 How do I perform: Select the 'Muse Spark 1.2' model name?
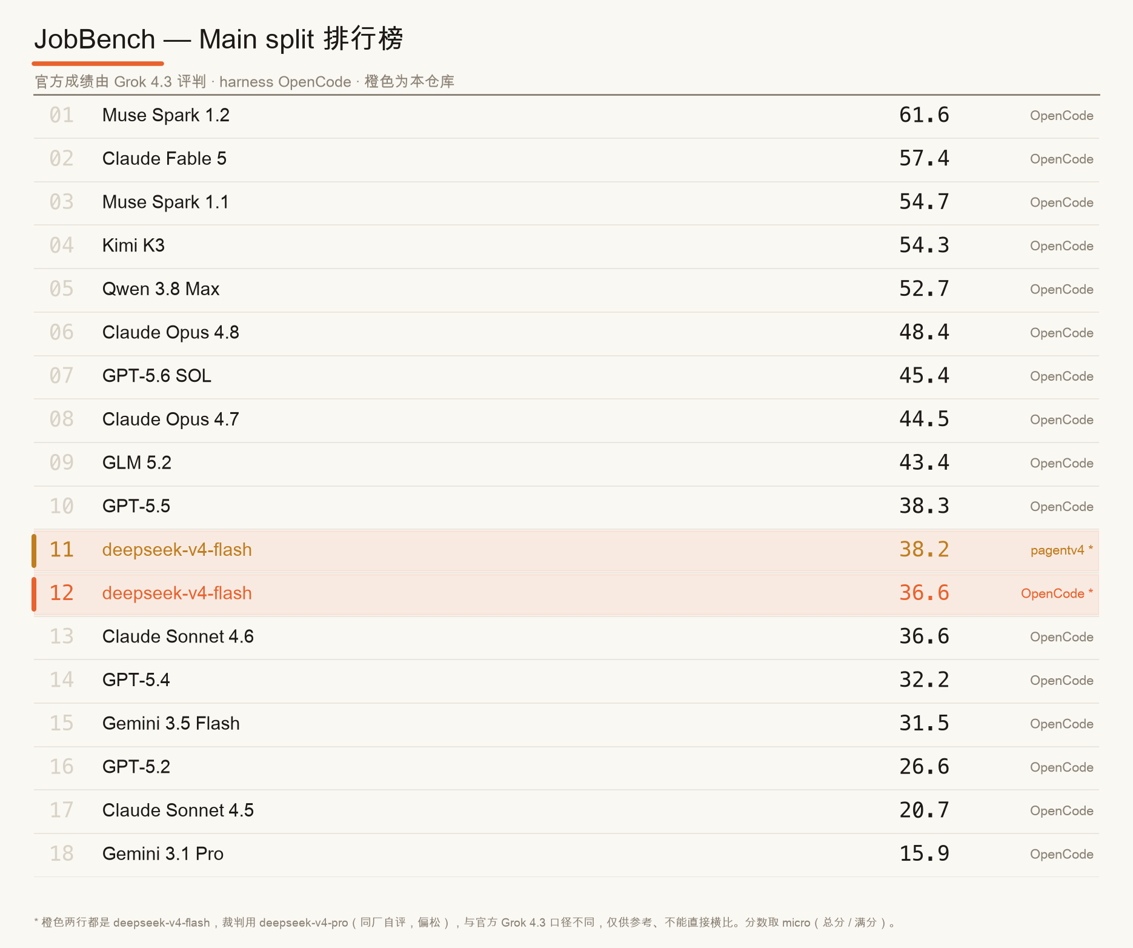pyautogui.click(x=166, y=115)
